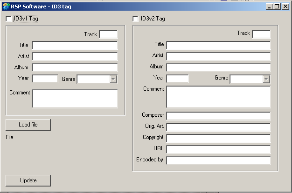Focus the ID3v1 Year field
Viewport: 292px width, 193px height.
(45, 79)
